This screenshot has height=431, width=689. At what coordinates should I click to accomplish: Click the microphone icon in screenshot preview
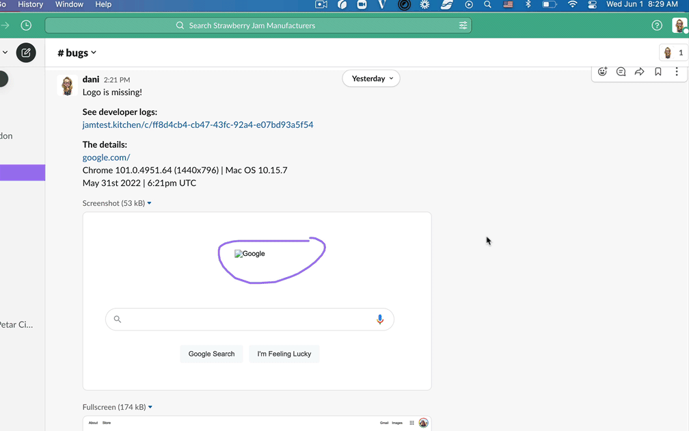380,319
